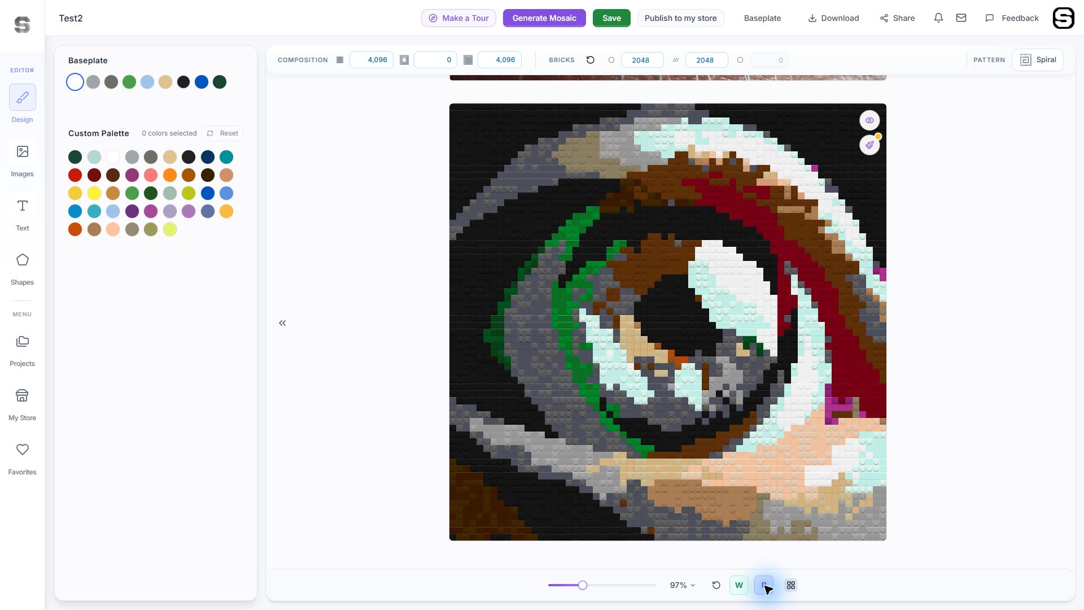Save the project
Viewport: 1084px width, 610px height.
611,18
